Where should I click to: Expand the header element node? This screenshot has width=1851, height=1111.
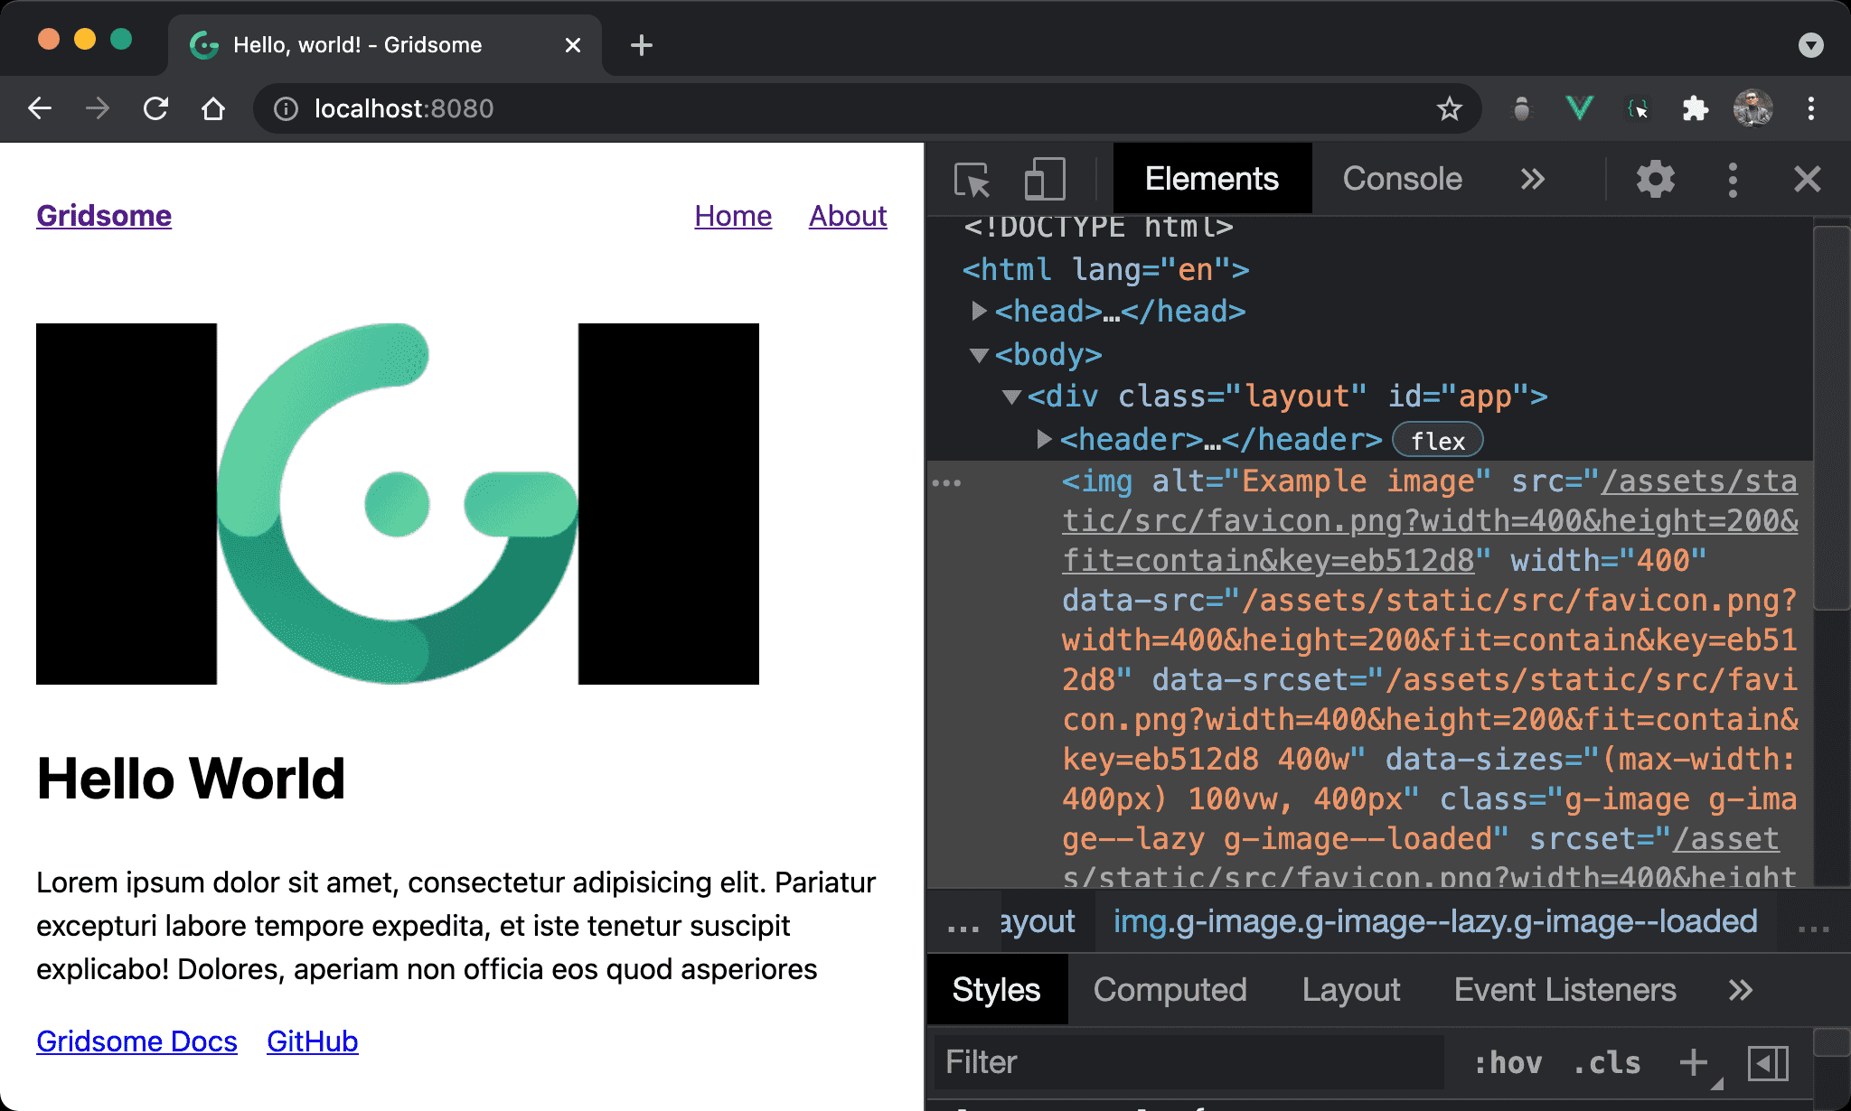tap(1044, 440)
